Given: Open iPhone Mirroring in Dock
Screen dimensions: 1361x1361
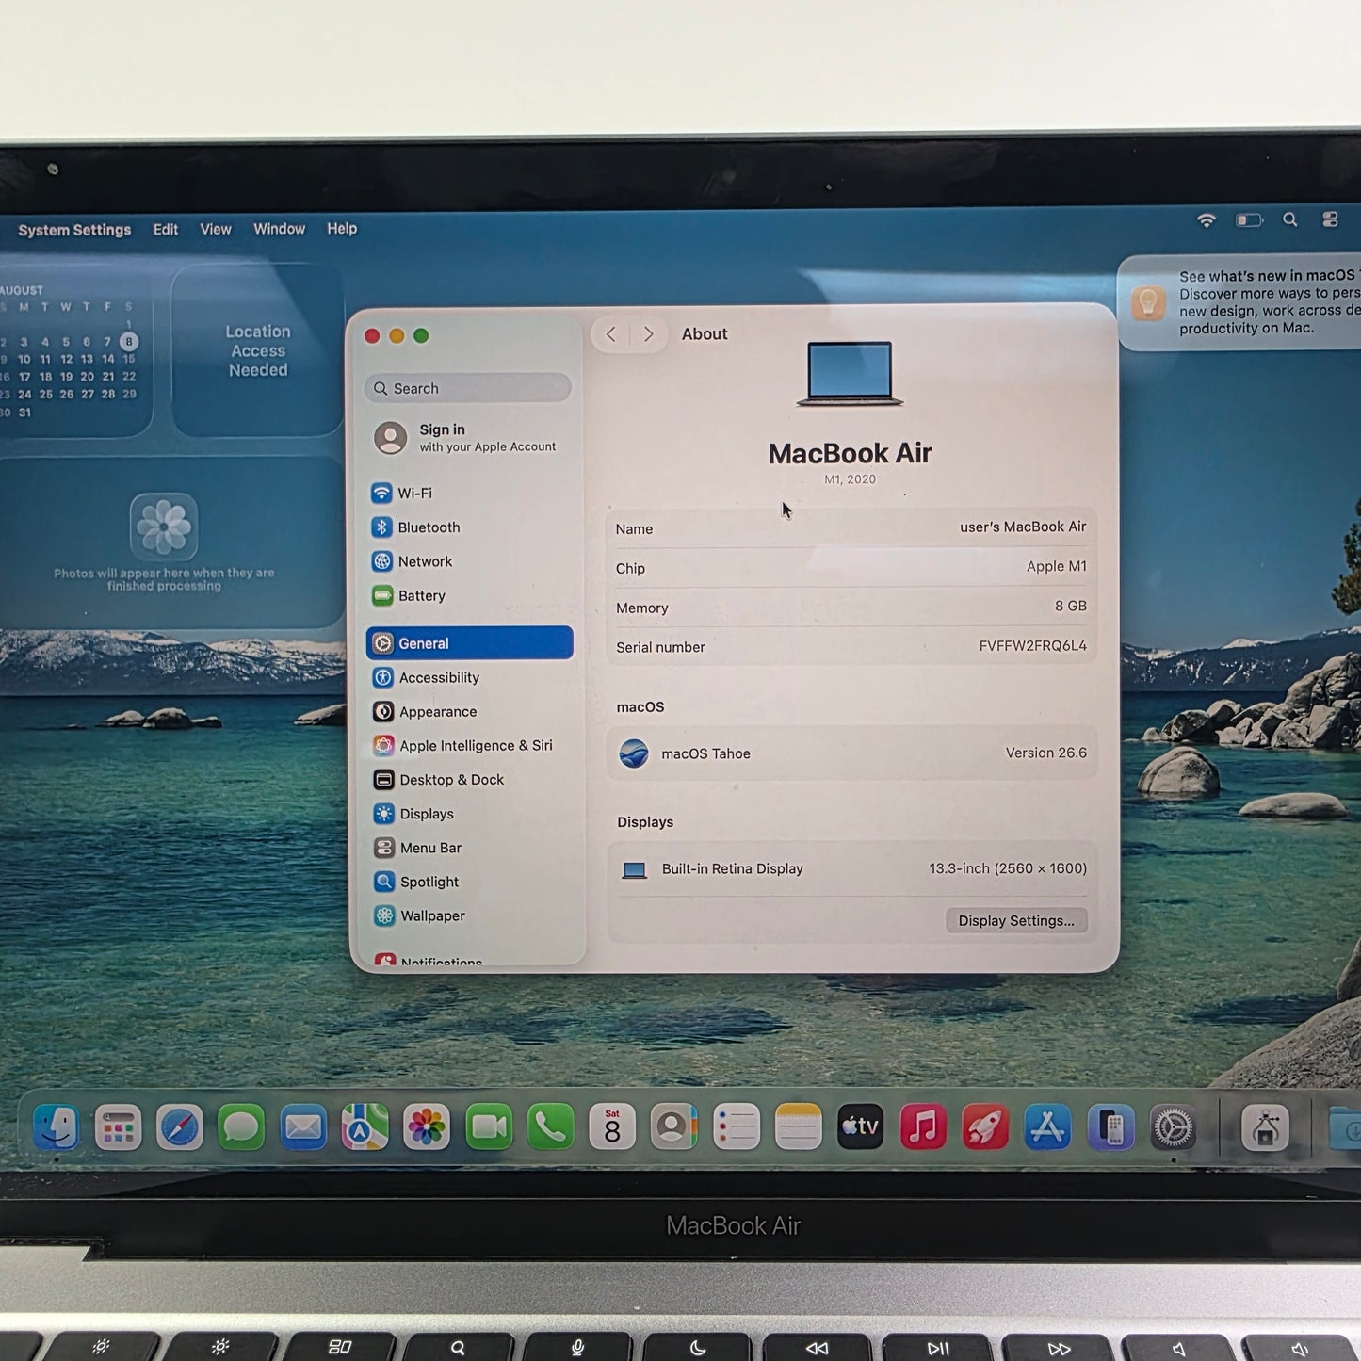Looking at the screenshot, I should pyautogui.click(x=1110, y=1127).
